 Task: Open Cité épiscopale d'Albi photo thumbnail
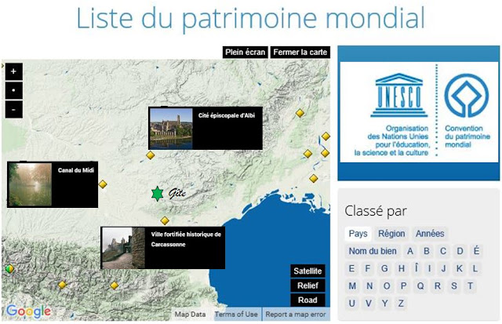171,129
